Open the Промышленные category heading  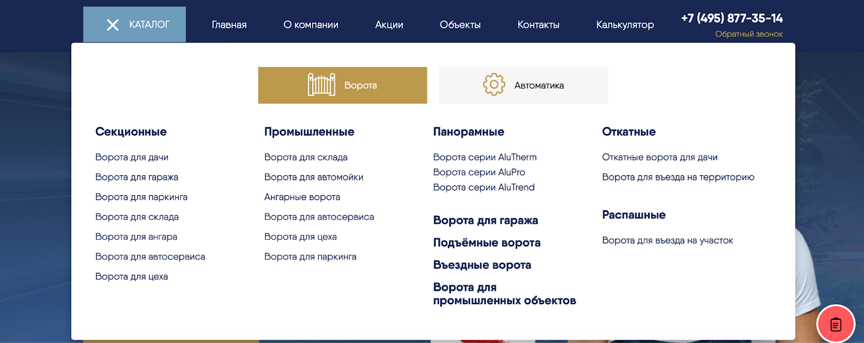coord(309,132)
